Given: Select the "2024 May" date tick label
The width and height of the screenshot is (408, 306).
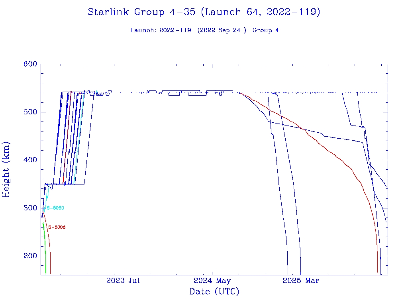Looking at the screenshot, I should (x=213, y=280).
